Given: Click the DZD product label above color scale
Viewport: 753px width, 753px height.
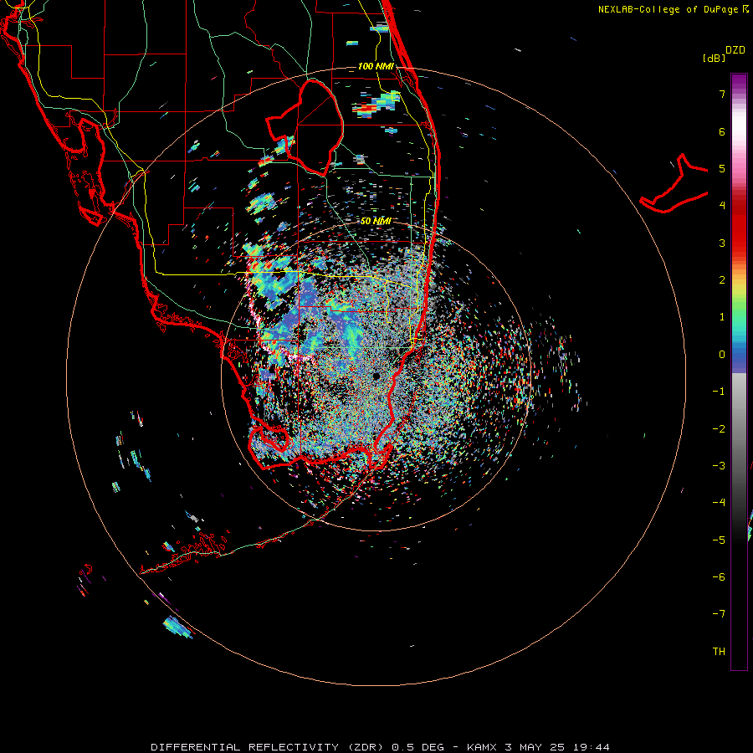Looking at the screenshot, I should 735,50.
